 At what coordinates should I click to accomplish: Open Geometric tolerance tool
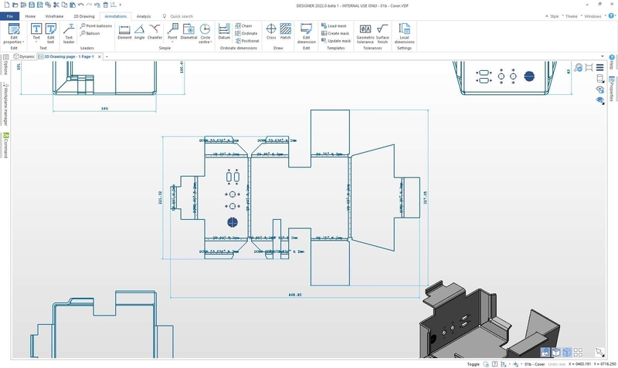(x=365, y=32)
